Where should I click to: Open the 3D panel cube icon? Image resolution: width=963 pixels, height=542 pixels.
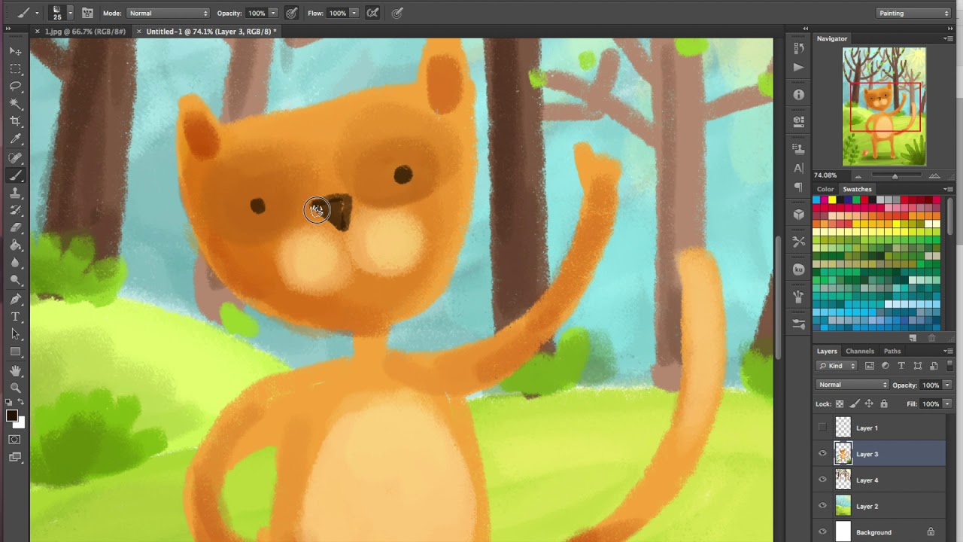[x=798, y=215]
